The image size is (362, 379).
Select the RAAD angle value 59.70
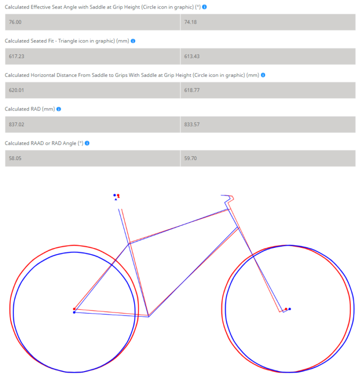point(267,158)
